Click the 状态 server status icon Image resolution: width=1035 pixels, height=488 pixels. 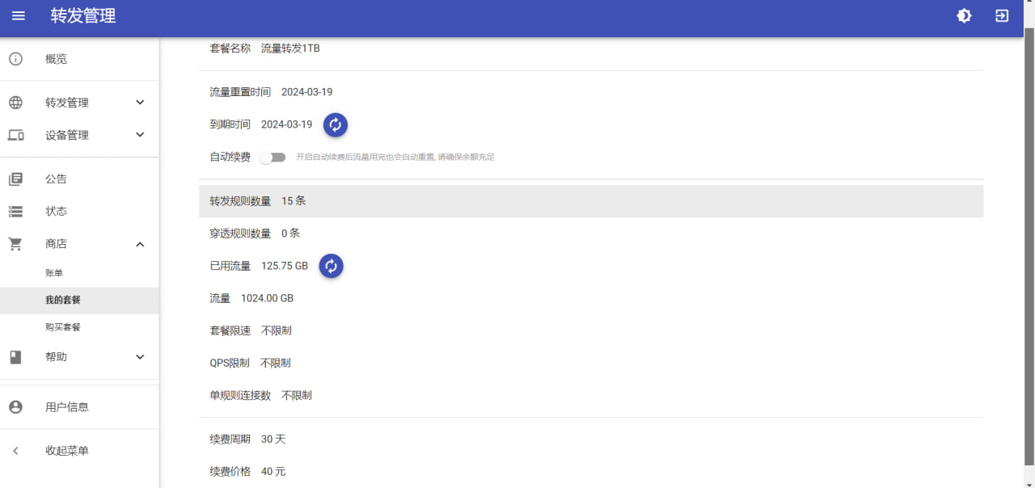click(15, 212)
